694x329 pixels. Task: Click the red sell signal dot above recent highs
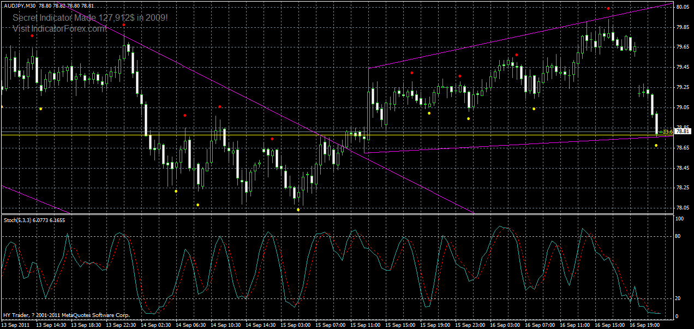click(608, 8)
